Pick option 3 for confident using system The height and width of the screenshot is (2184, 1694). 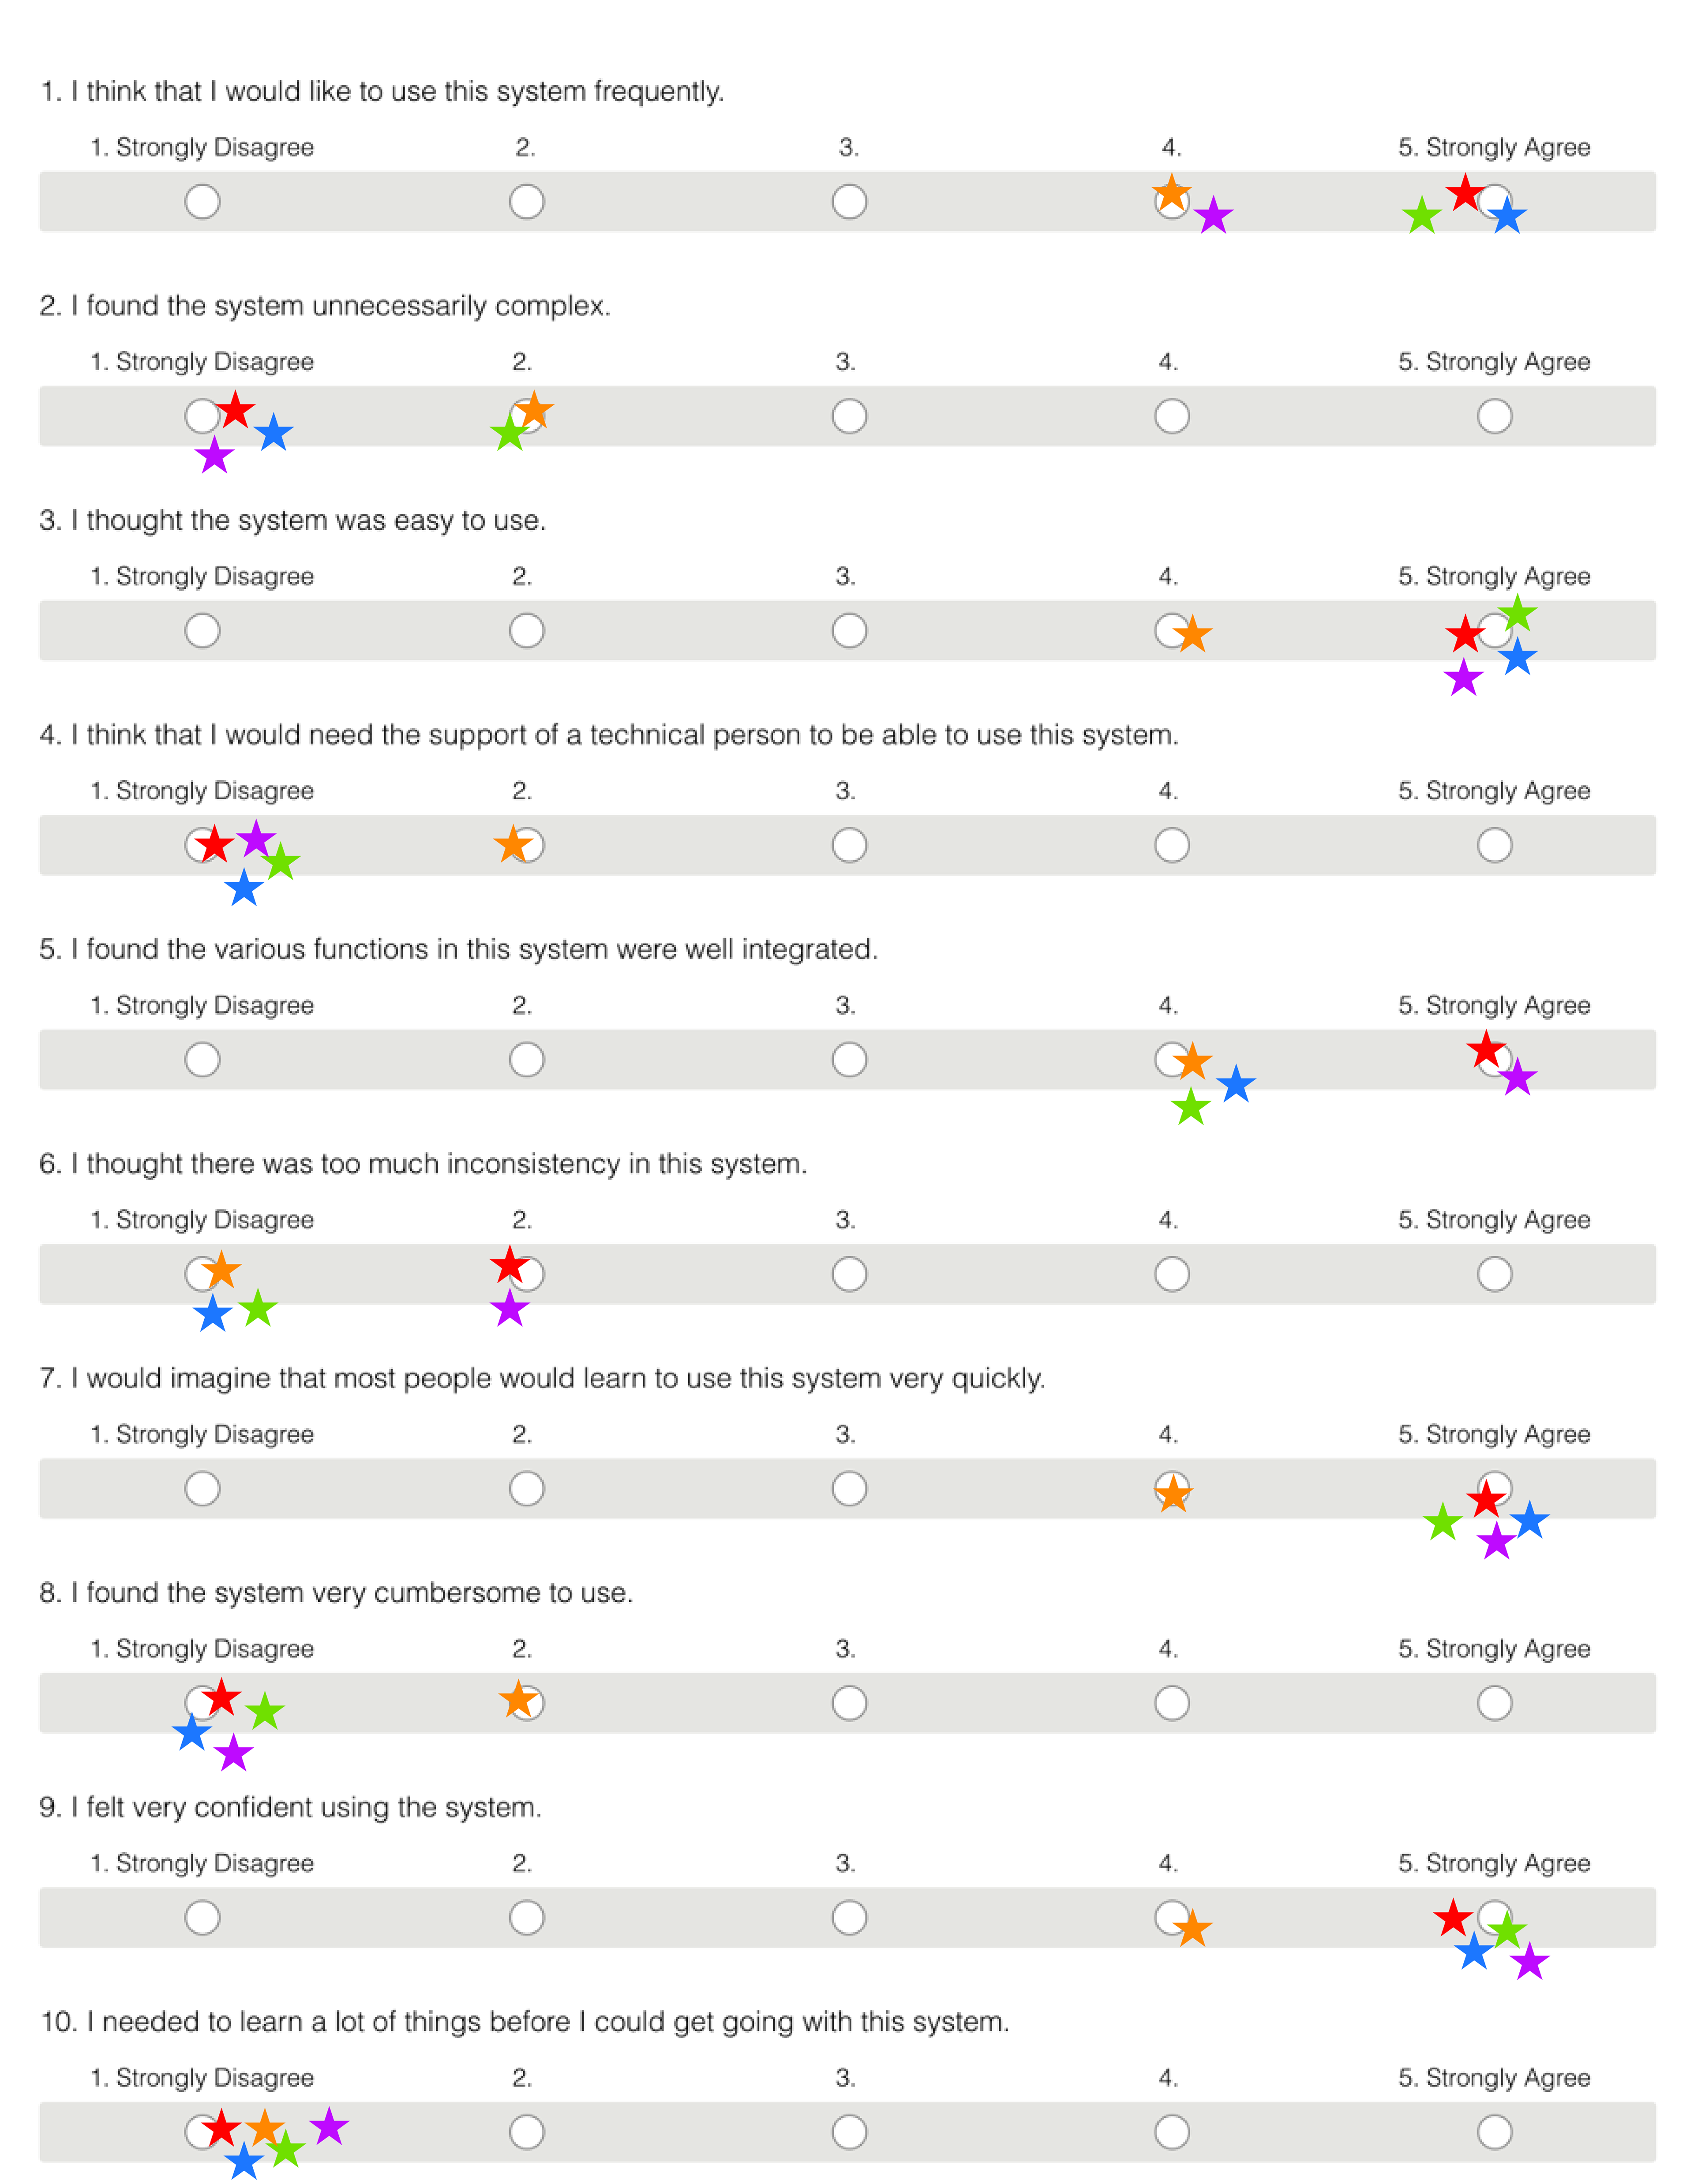(849, 1918)
